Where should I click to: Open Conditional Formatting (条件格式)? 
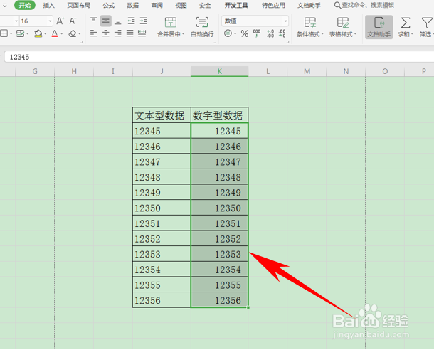coord(309,27)
